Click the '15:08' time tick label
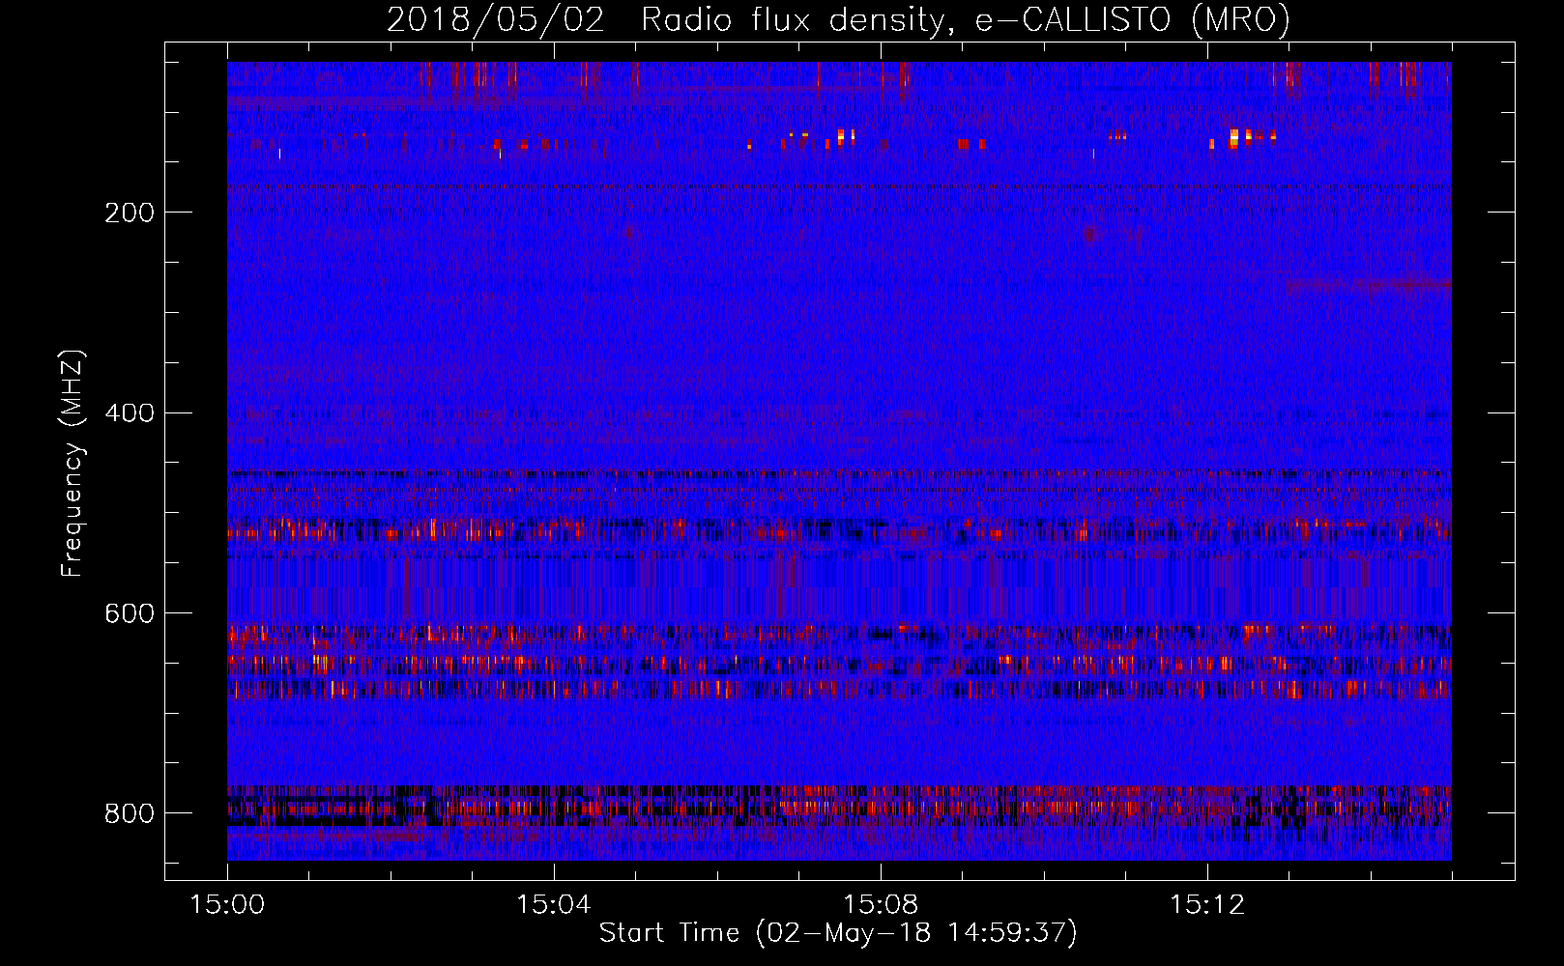The image size is (1564, 966). coord(880,905)
